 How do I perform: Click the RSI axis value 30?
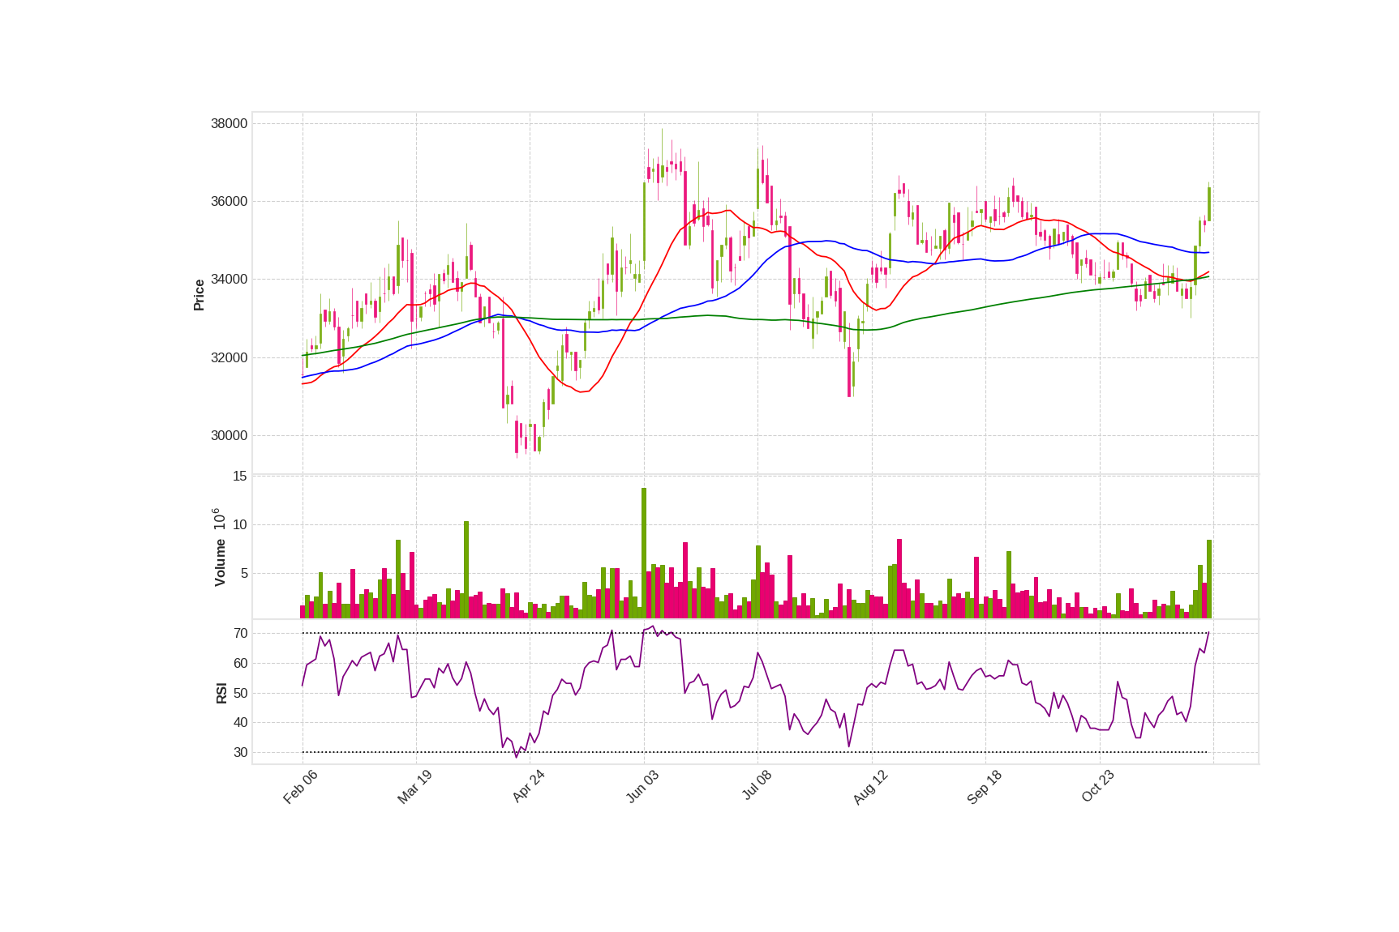241,753
